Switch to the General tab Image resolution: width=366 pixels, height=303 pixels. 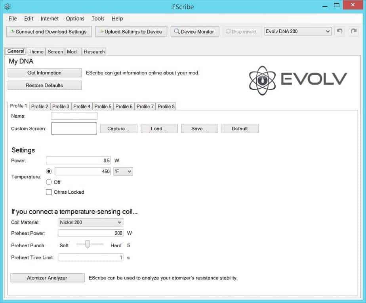[15, 51]
